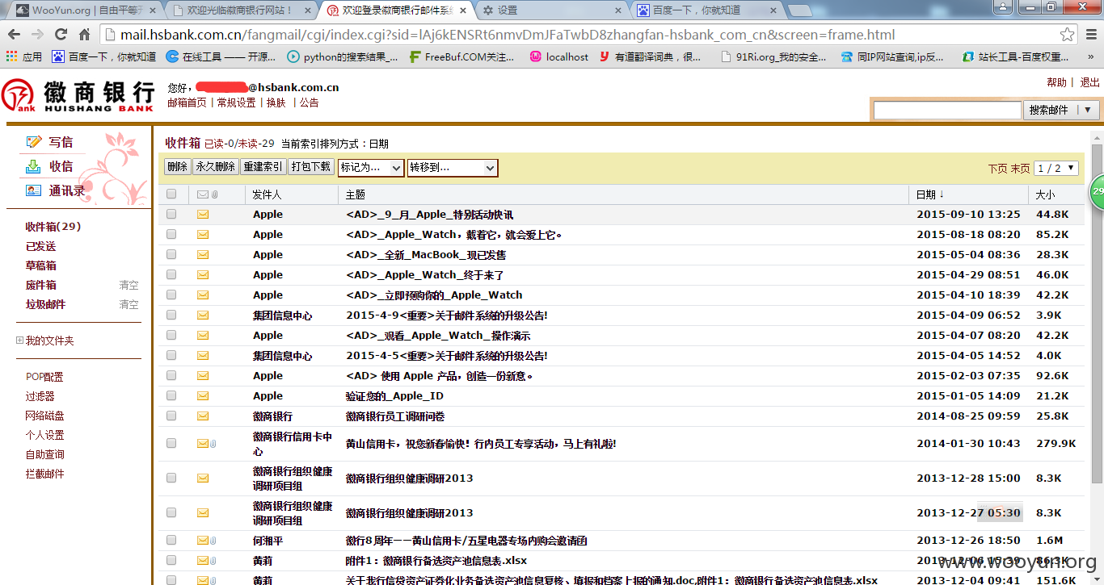The image size is (1104, 585).
Task: Click the mail status column header icon
Action: point(203,194)
